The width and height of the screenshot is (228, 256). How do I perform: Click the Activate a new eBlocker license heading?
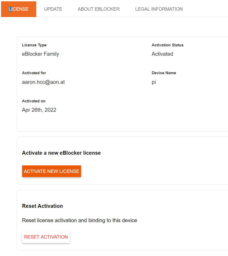point(61,153)
